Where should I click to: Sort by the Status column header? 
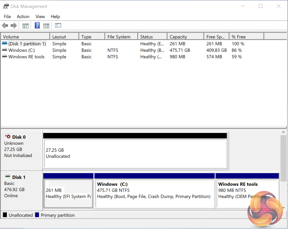pyautogui.click(x=153, y=36)
